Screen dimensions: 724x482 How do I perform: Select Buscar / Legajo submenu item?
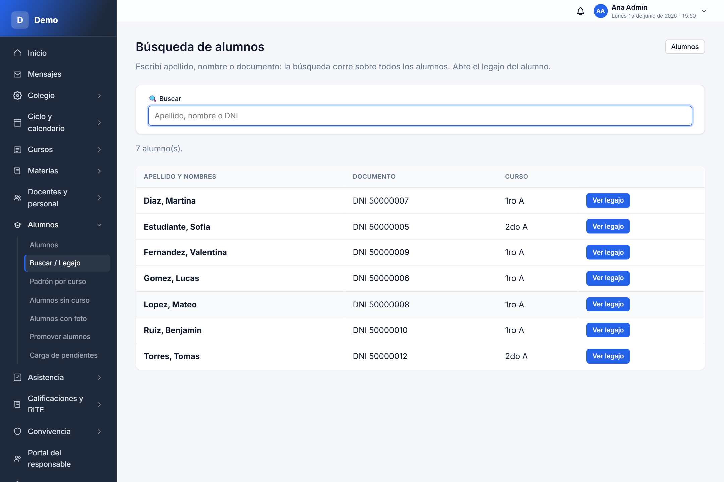[x=67, y=263]
